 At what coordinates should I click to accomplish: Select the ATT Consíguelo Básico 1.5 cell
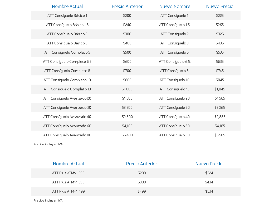pyautogui.click(x=67, y=25)
